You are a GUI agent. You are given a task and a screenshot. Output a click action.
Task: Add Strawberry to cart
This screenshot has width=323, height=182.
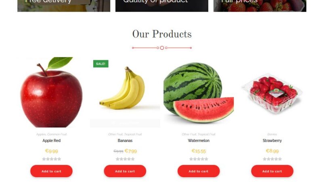point(272,171)
